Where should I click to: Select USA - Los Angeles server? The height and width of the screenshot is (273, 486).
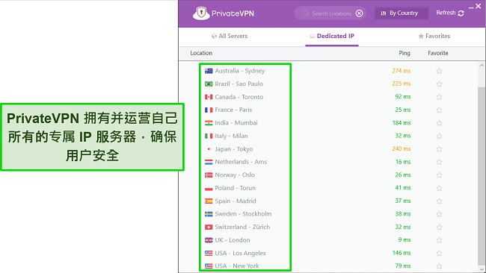[x=240, y=253]
